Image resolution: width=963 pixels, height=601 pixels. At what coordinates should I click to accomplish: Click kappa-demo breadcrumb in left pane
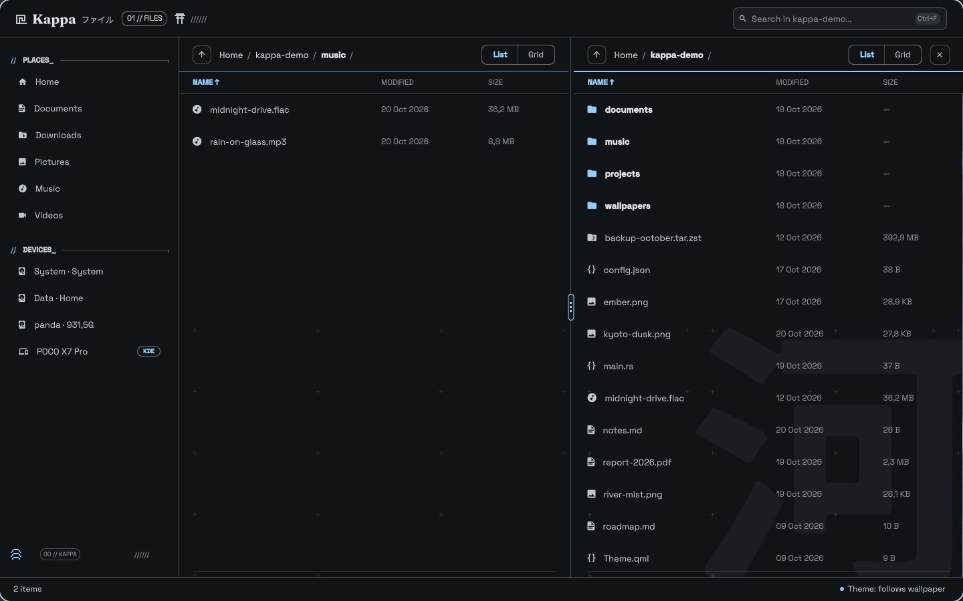coord(282,55)
